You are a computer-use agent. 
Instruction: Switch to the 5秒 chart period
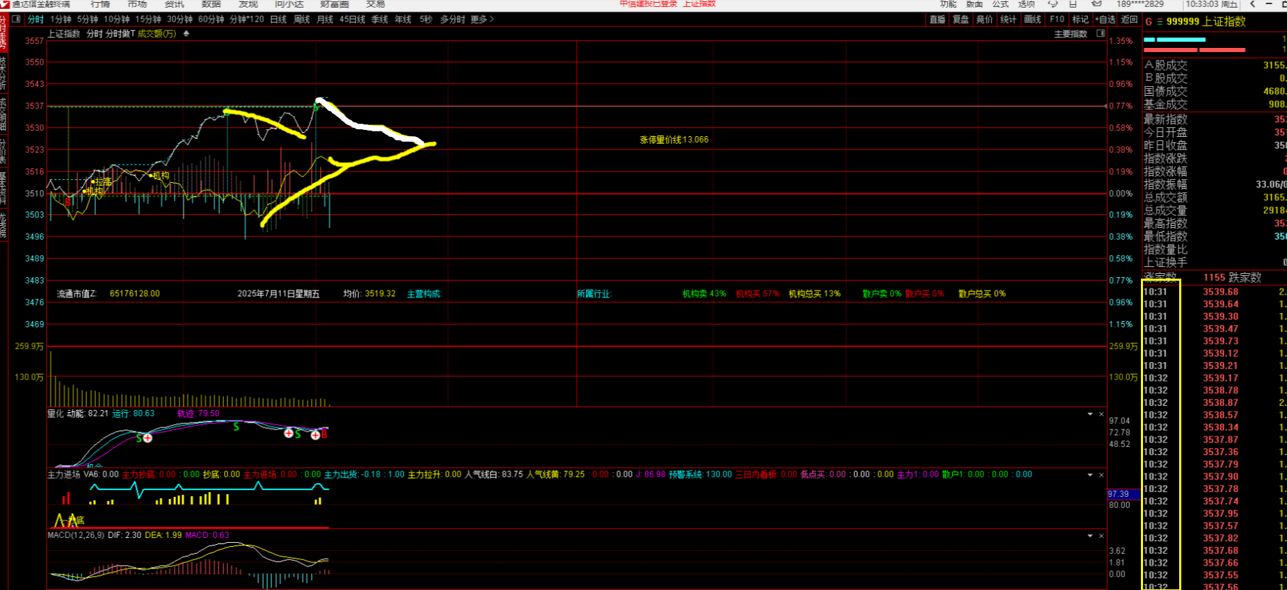[426, 19]
